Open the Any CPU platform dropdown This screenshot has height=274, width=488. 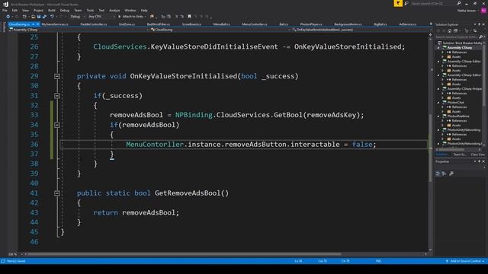[x=101, y=17]
